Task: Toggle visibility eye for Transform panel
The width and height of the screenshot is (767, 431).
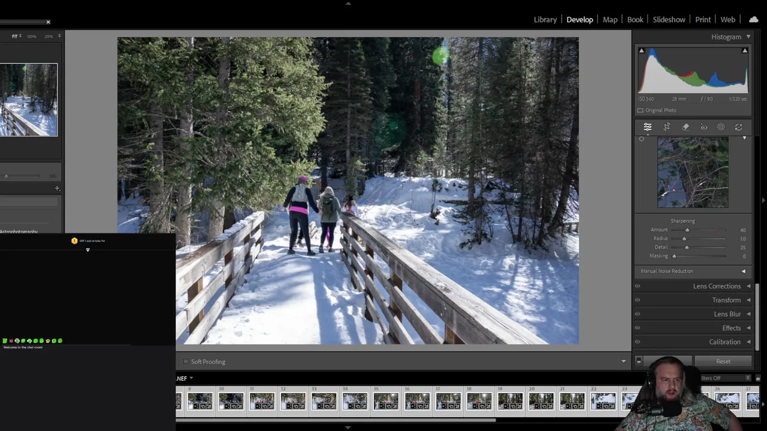Action: tap(637, 300)
